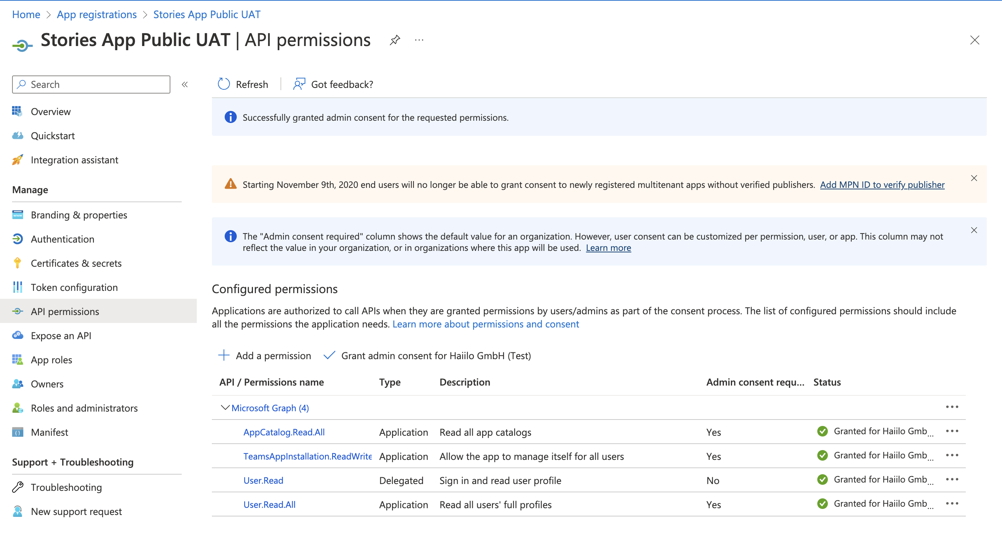Open TeamsAppInstallation.ReadWrite permission
This screenshot has width=1002, height=541.
[307, 456]
